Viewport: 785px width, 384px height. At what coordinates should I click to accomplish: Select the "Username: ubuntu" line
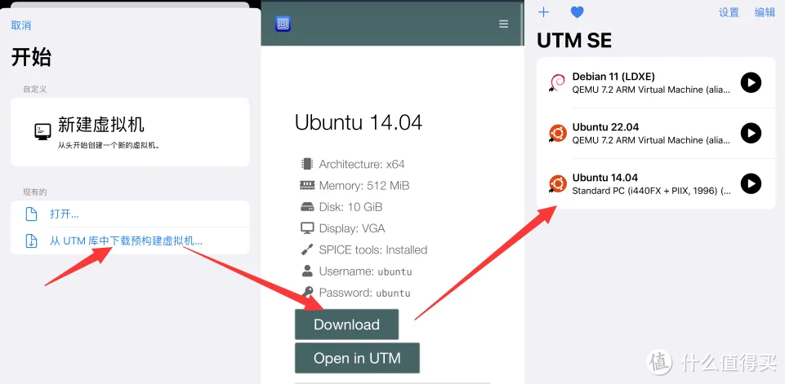(365, 271)
